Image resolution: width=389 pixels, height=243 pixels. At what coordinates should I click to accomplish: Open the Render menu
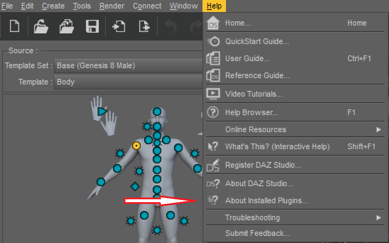(x=112, y=6)
